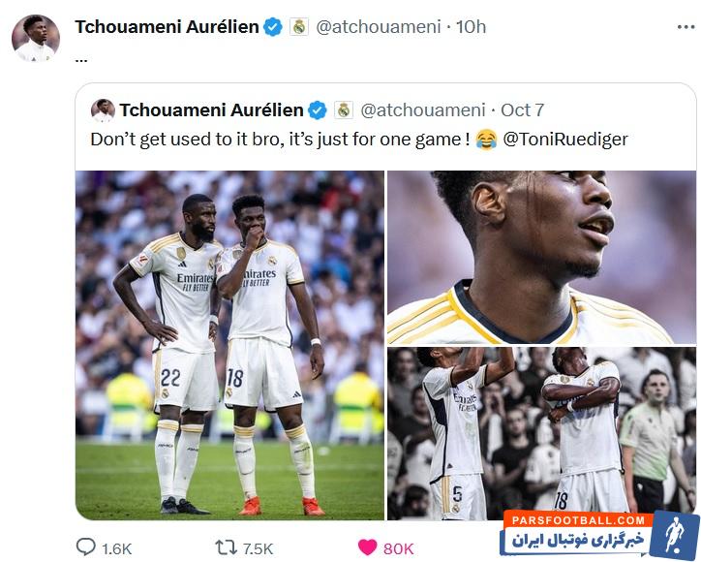Viewport: 701px width, 562px height.
Task: Click verified badge in quoted tweet
Action: 318,110
